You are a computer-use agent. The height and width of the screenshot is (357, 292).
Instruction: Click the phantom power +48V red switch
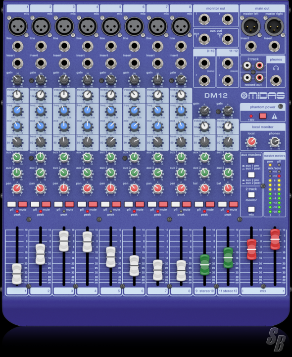(263, 116)
